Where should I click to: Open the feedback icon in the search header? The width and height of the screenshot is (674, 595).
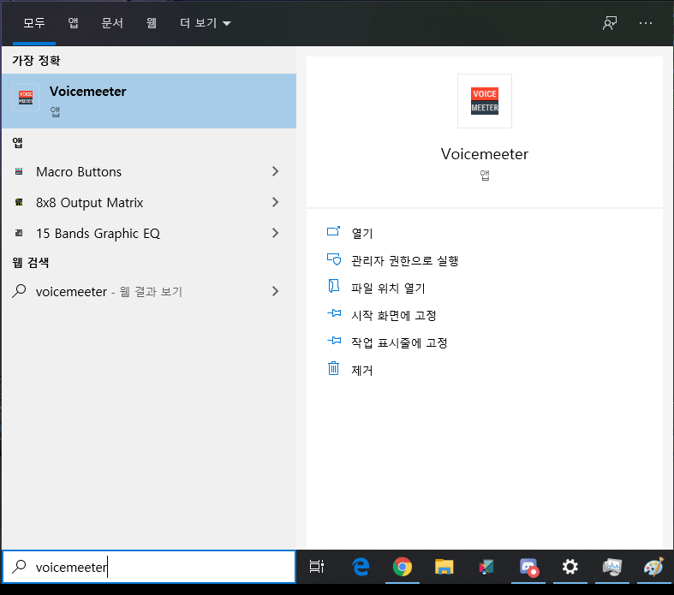click(x=609, y=23)
